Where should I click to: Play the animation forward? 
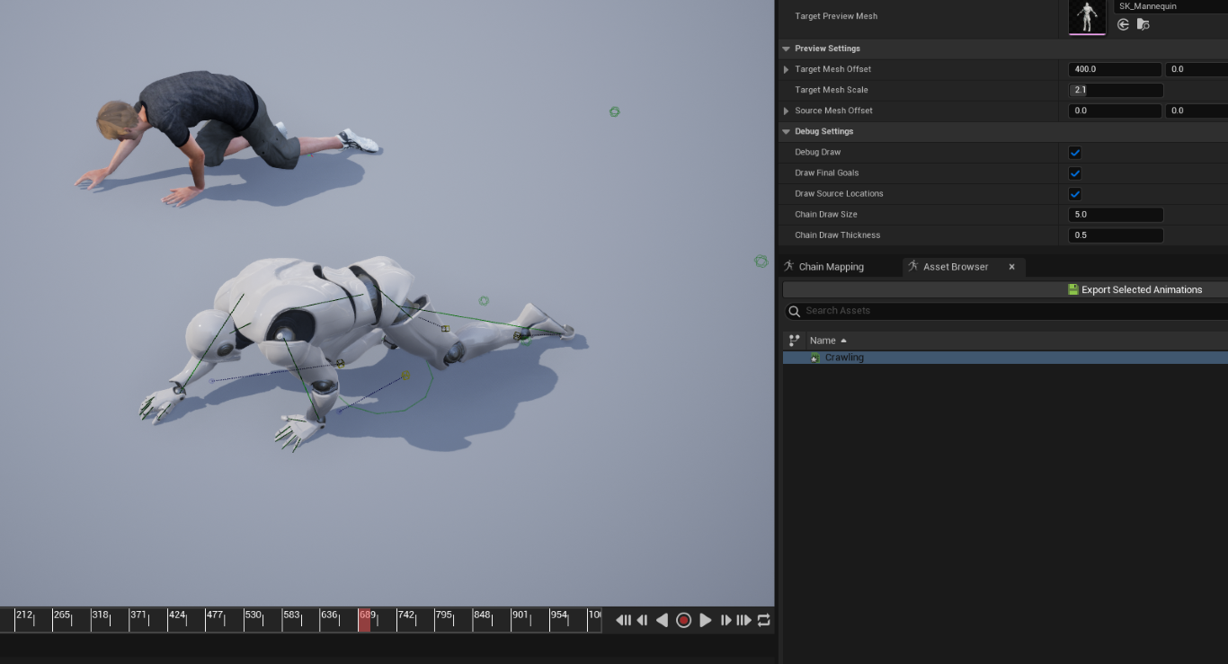pyautogui.click(x=705, y=620)
